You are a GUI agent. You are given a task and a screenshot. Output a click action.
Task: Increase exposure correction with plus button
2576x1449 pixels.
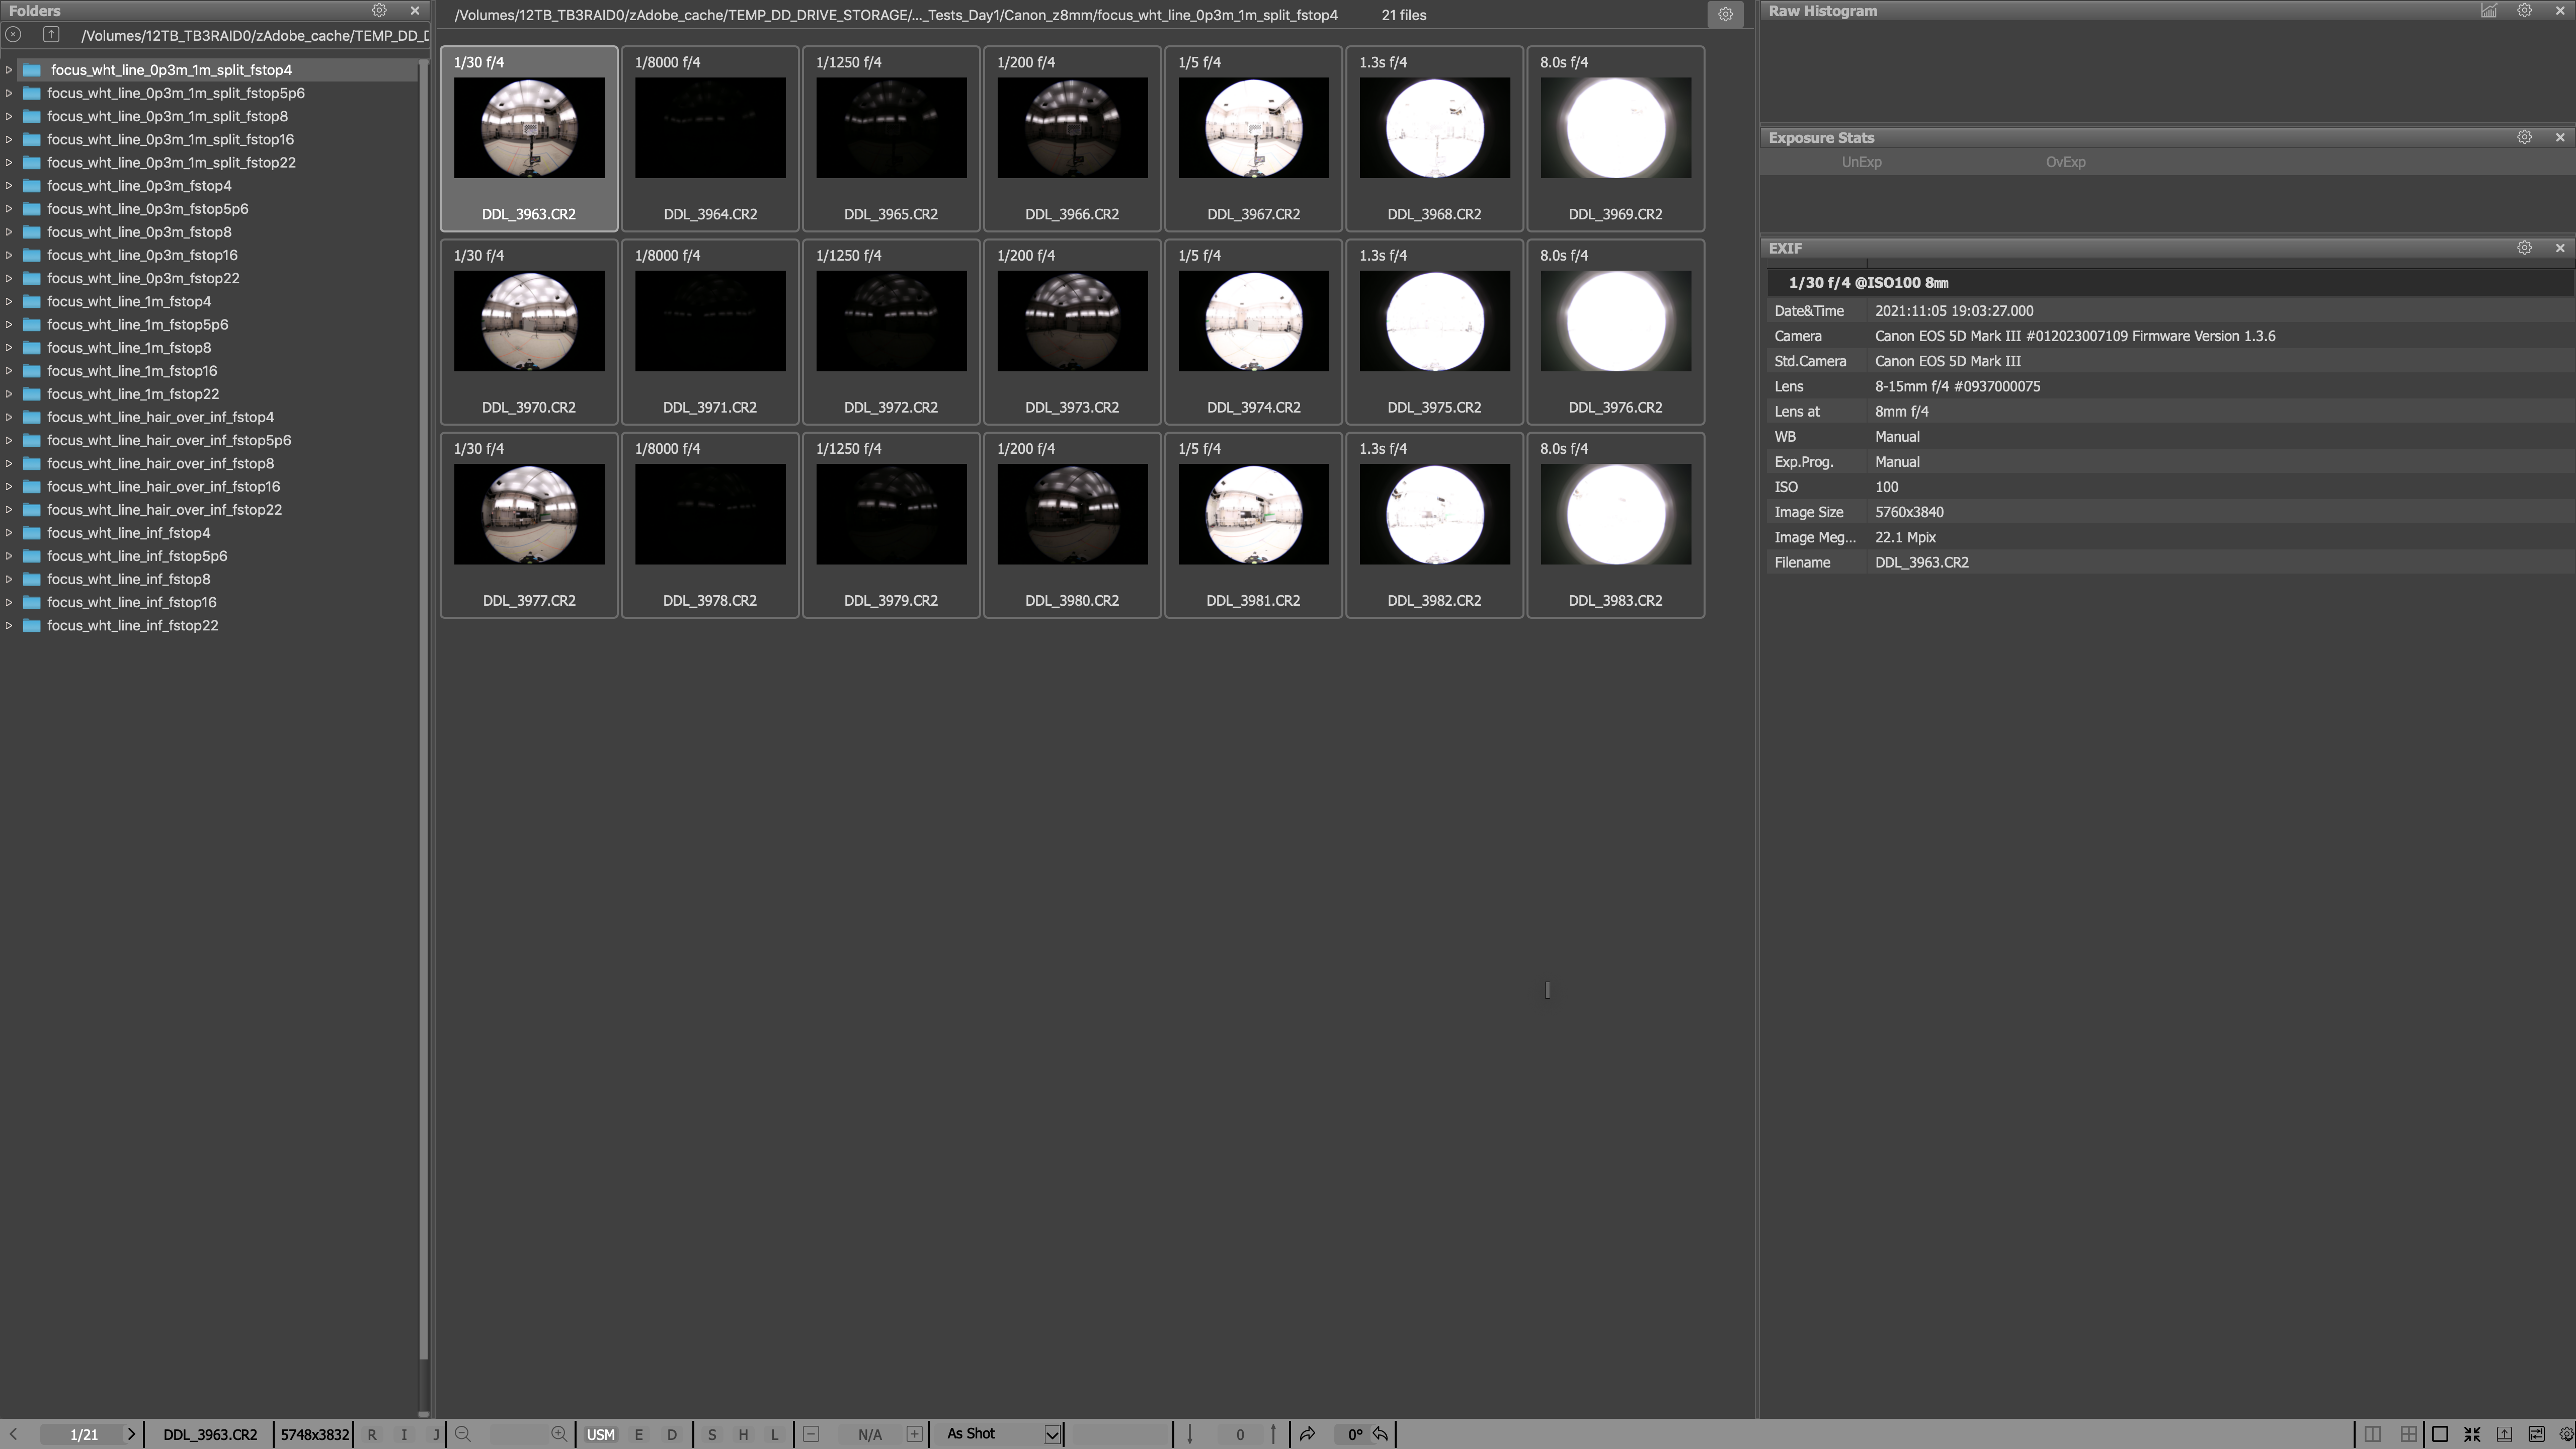click(914, 1434)
